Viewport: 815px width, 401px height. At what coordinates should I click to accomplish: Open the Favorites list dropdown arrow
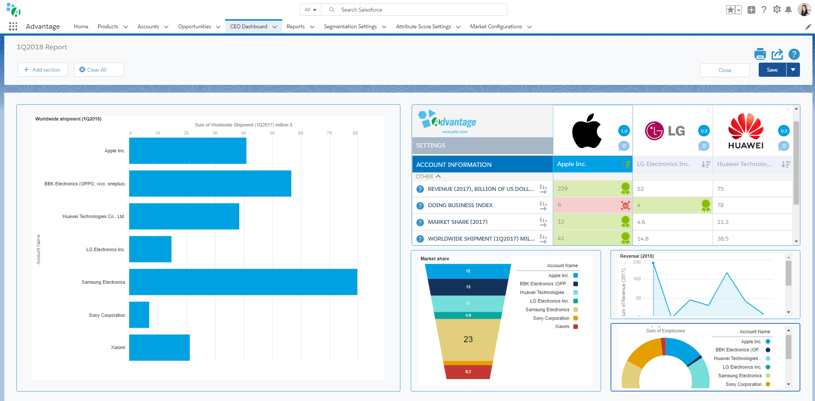(x=739, y=9)
